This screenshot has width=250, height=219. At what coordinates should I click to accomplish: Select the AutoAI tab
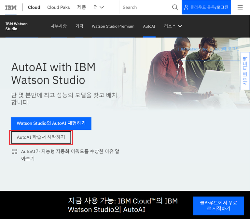tap(149, 26)
